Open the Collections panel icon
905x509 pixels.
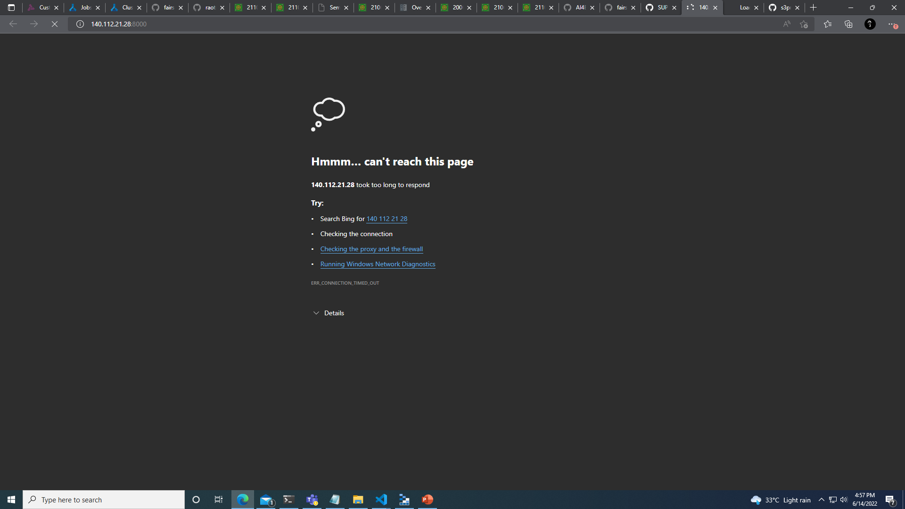coord(849,24)
